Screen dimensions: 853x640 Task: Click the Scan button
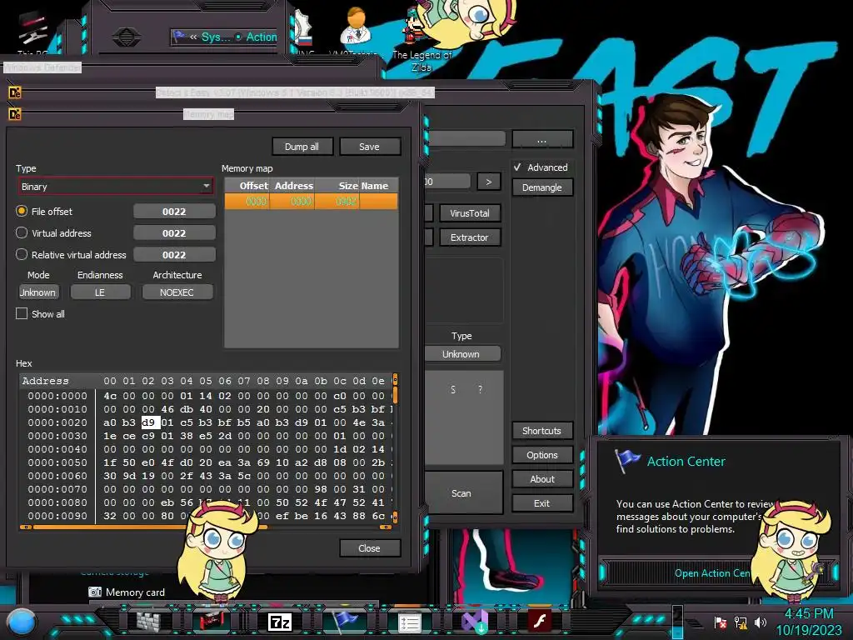click(461, 493)
